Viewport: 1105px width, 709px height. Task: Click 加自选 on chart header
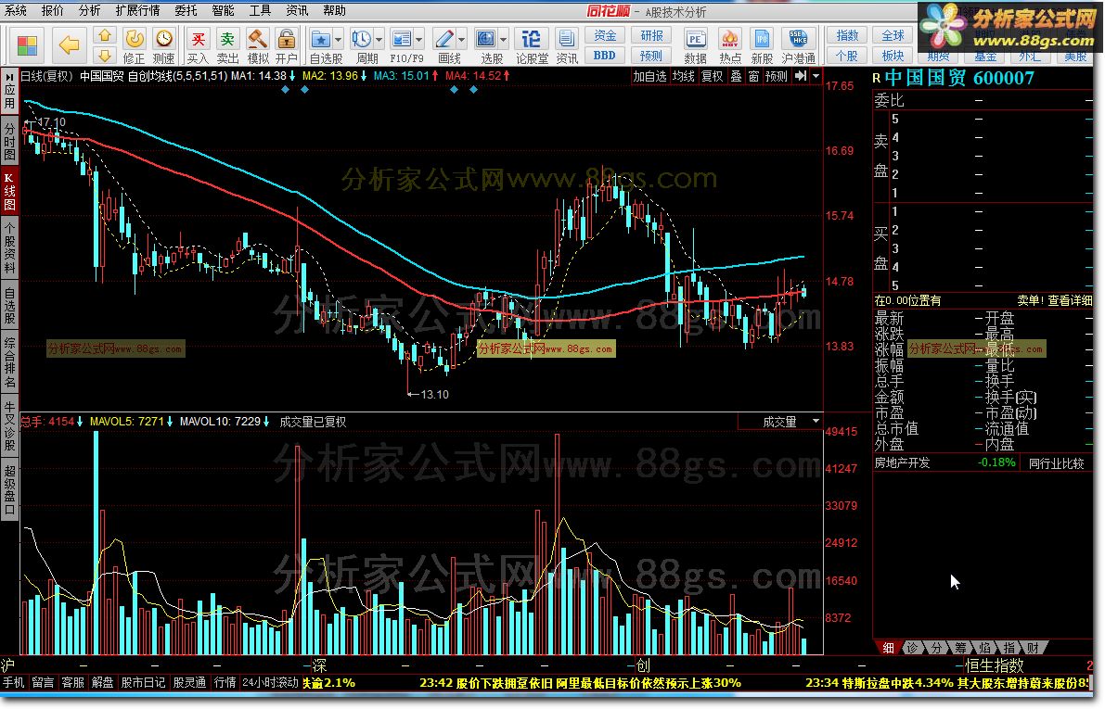649,76
